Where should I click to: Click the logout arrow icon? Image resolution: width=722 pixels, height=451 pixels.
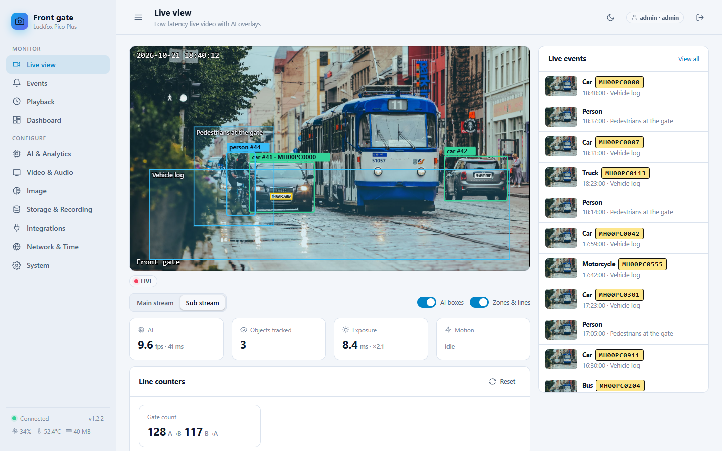700,17
